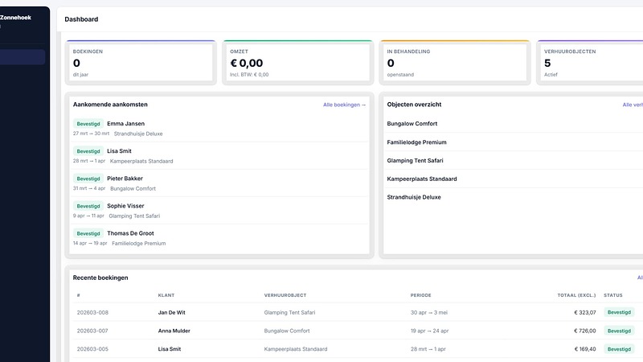The image size is (643, 362).
Task: Open Bungalow Comfort in objects overview
Action: [x=412, y=124]
